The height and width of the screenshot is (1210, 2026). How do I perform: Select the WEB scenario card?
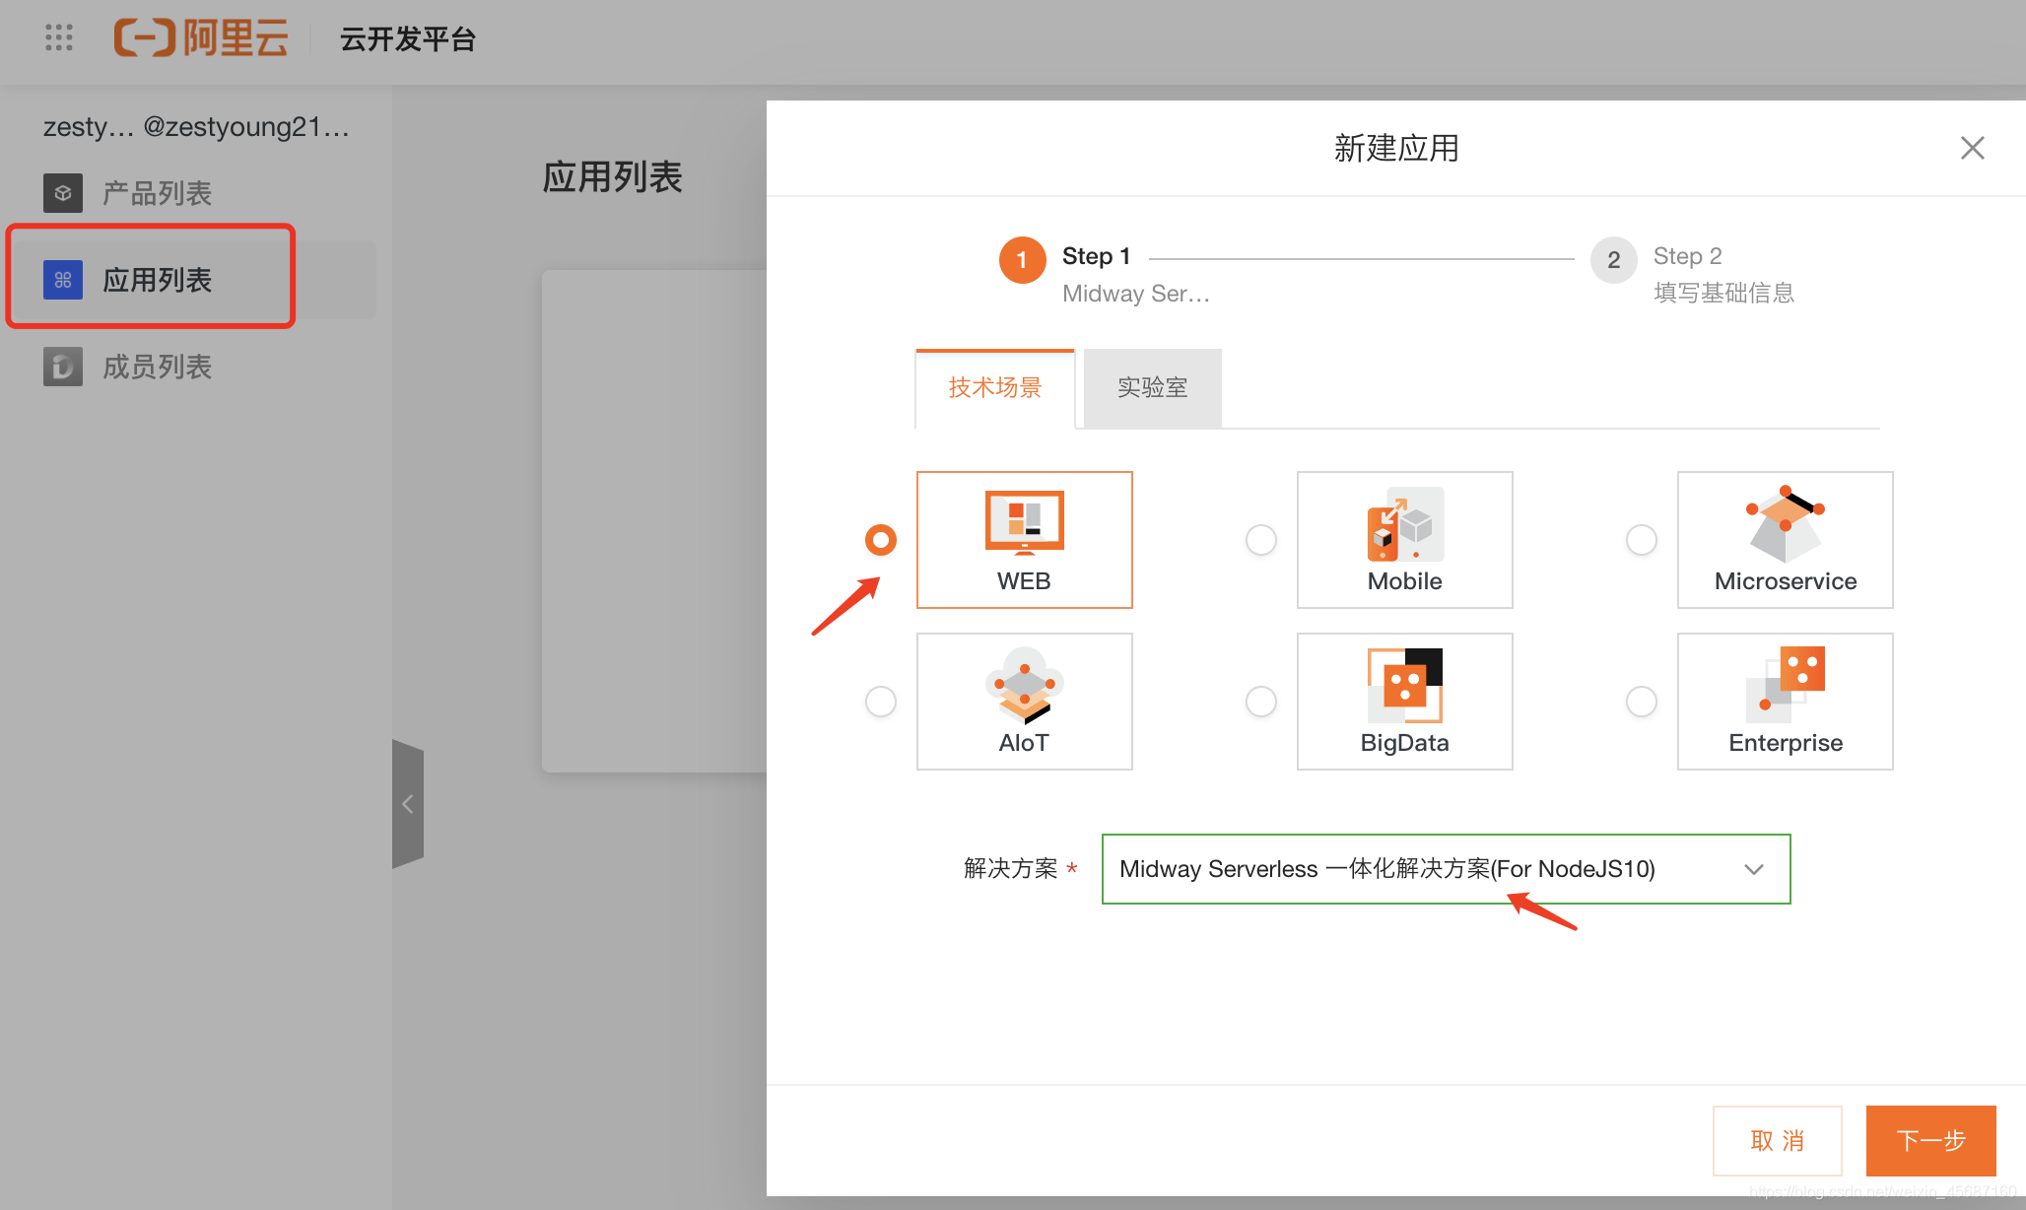tap(1024, 540)
